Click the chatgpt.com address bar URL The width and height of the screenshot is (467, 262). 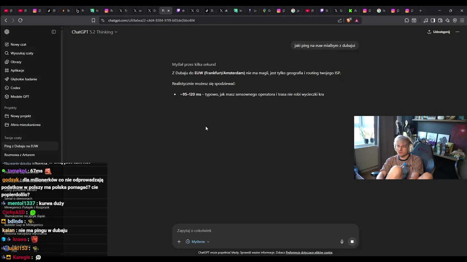(x=151, y=20)
